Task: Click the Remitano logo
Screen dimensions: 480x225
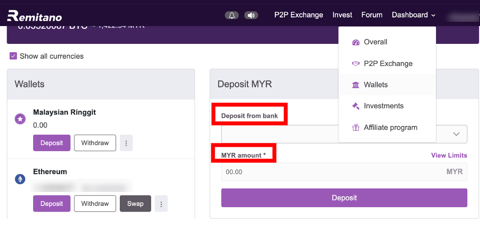Action: tap(34, 15)
